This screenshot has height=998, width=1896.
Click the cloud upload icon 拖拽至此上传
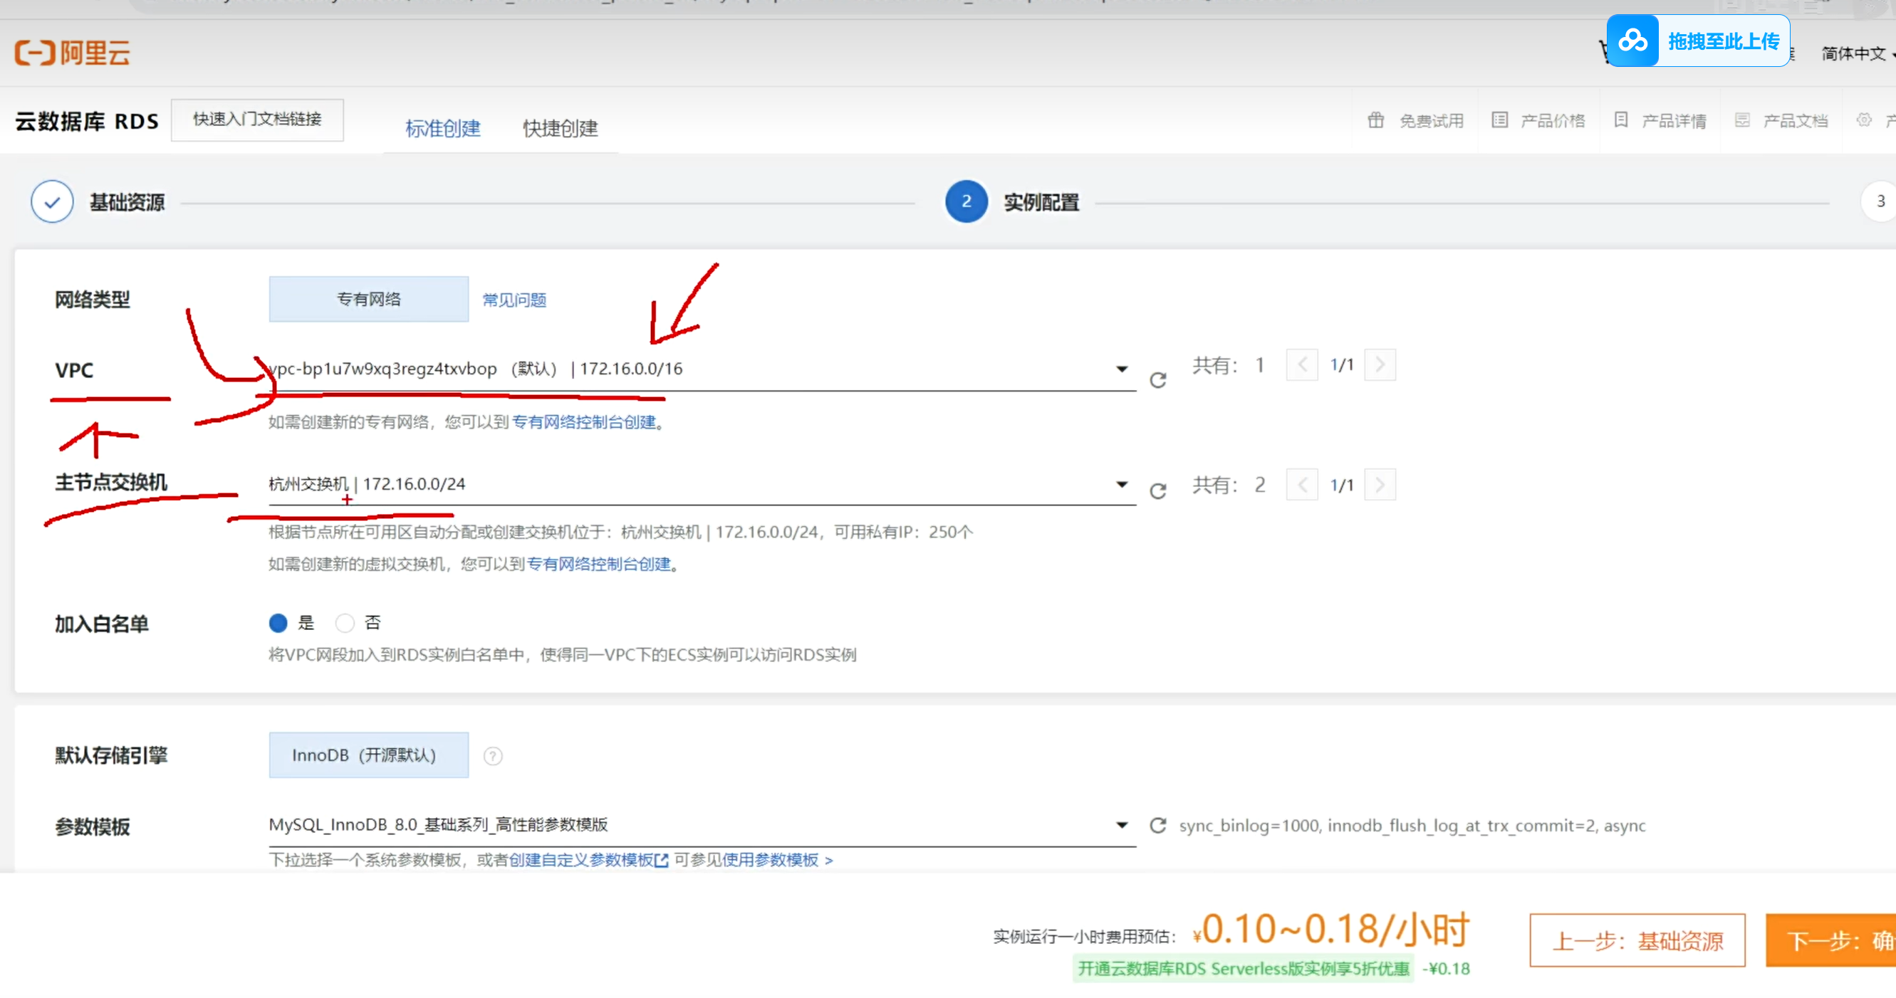pos(1632,41)
